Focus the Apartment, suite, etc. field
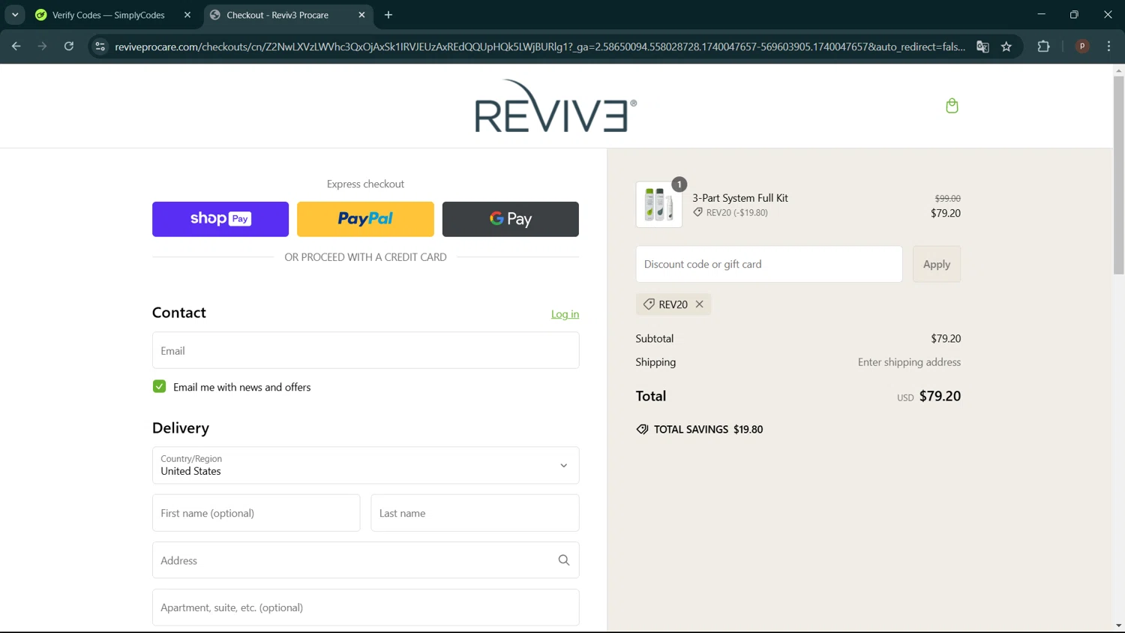The image size is (1125, 633). click(x=365, y=607)
